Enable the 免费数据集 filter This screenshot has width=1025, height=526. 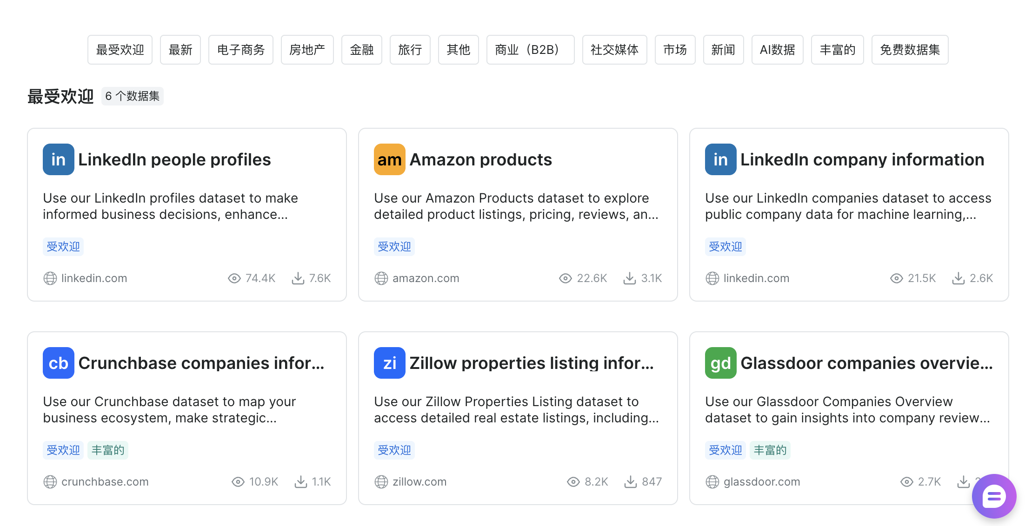click(910, 49)
